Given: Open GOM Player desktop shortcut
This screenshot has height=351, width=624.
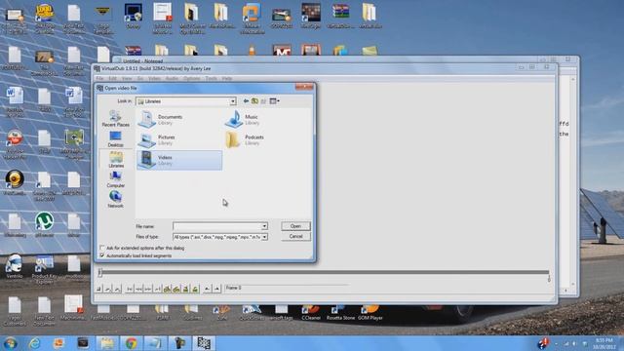Looking at the screenshot, I should click(370, 313).
